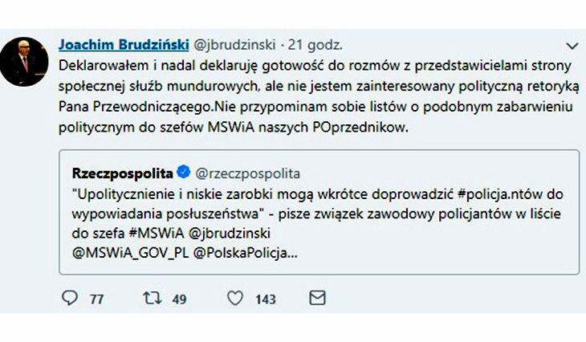Send tweet via direct message envelope icon
The height and width of the screenshot is (342, 586).
pos(317,299)
